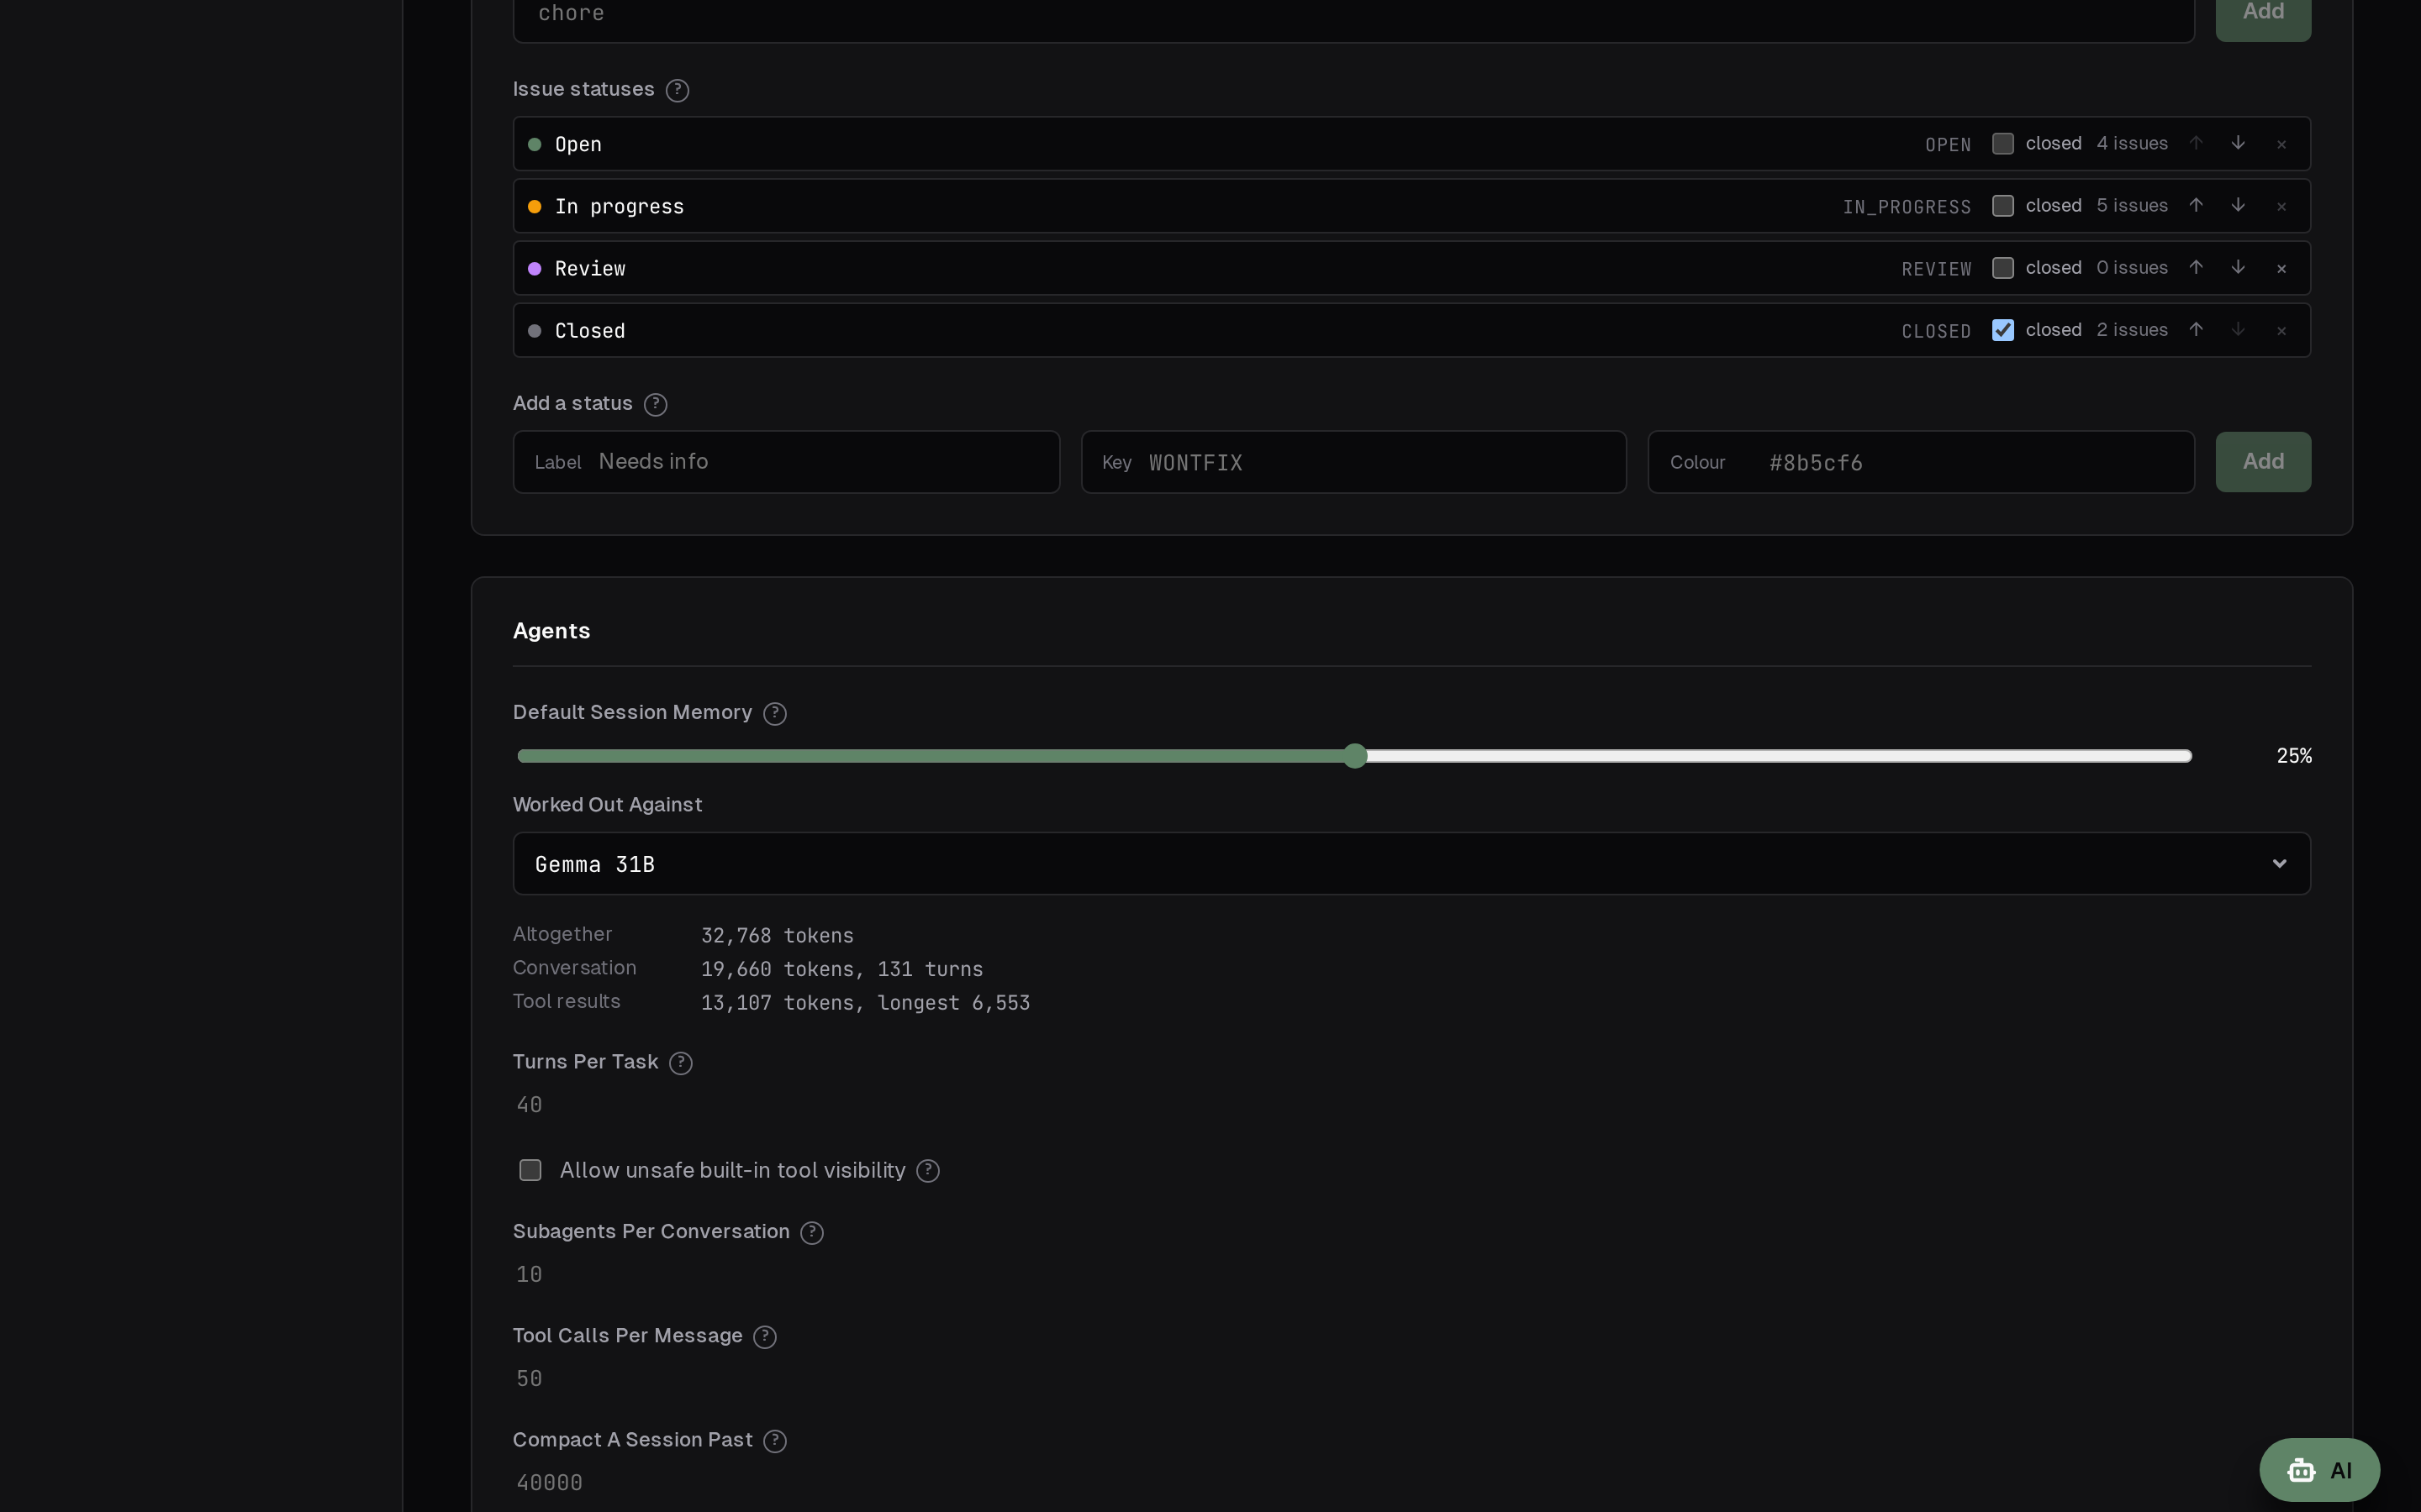
Task: Click the In progress status name
Action: (x=620, y=206)
